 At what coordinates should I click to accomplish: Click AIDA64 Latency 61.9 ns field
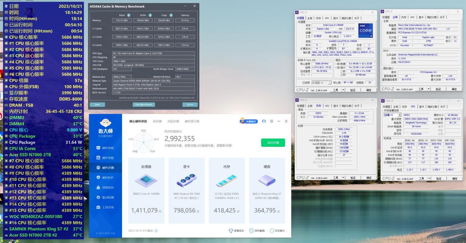(185, 20)
